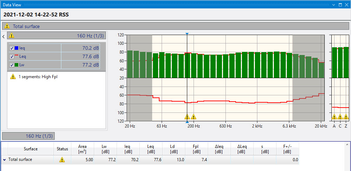Click the bottom blue cursor marker triangle
The width and height of the screenshot is (351, 171).
pos(187,122)
